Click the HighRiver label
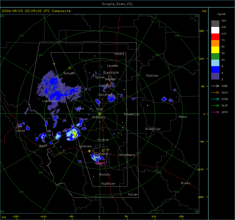This screenshot has height=220, width=235. coord(108,184)
